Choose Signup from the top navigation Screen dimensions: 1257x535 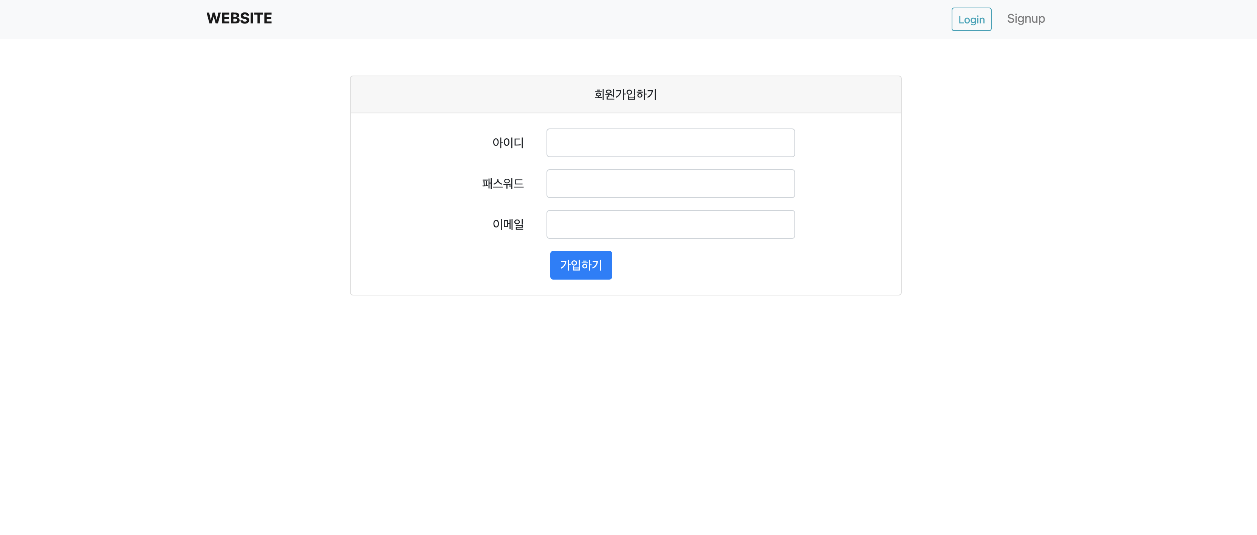(x=1026, y=19)
